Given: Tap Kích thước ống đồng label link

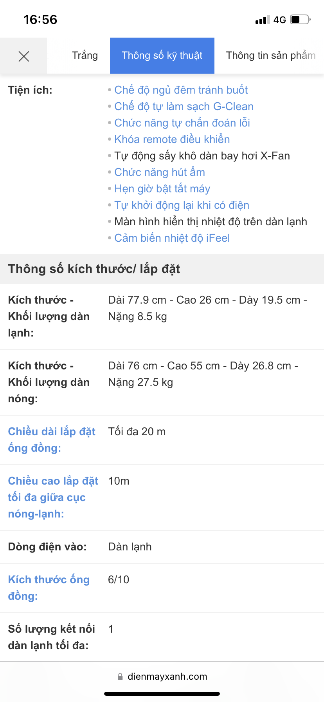Looking at the screenshot, I should tap(49, 588).
